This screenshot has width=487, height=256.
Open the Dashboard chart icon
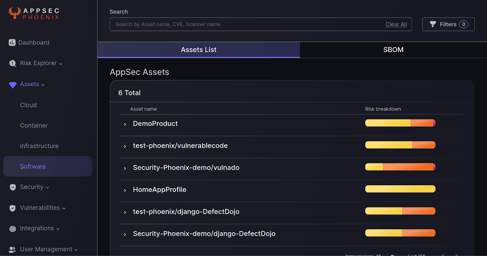(12, 43)
